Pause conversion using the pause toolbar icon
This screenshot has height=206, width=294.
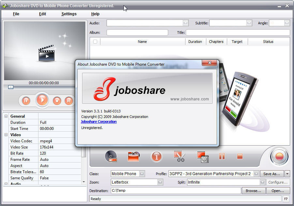(222, 156)
